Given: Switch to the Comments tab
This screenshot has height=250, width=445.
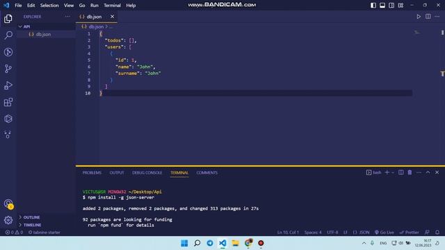Looking at the screenshot, I should click(x=207, y=173).
